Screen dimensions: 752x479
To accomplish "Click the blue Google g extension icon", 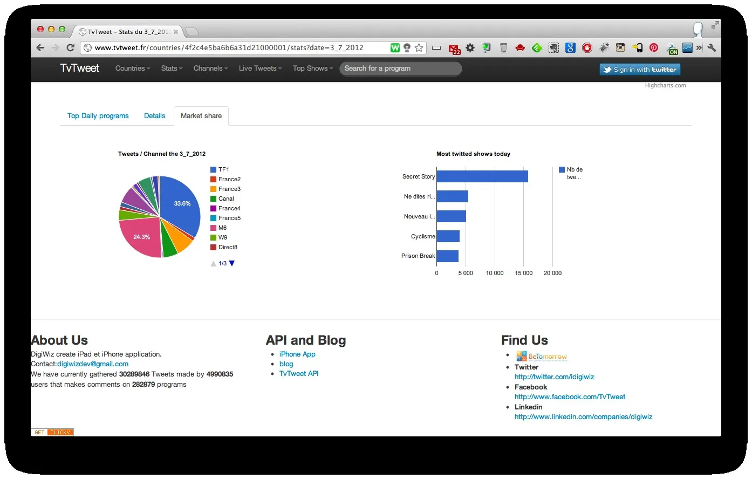I will 570,47.
